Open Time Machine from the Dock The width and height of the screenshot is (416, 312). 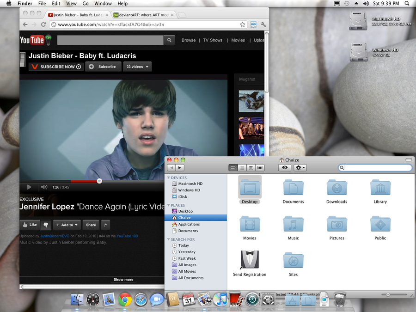252,300
